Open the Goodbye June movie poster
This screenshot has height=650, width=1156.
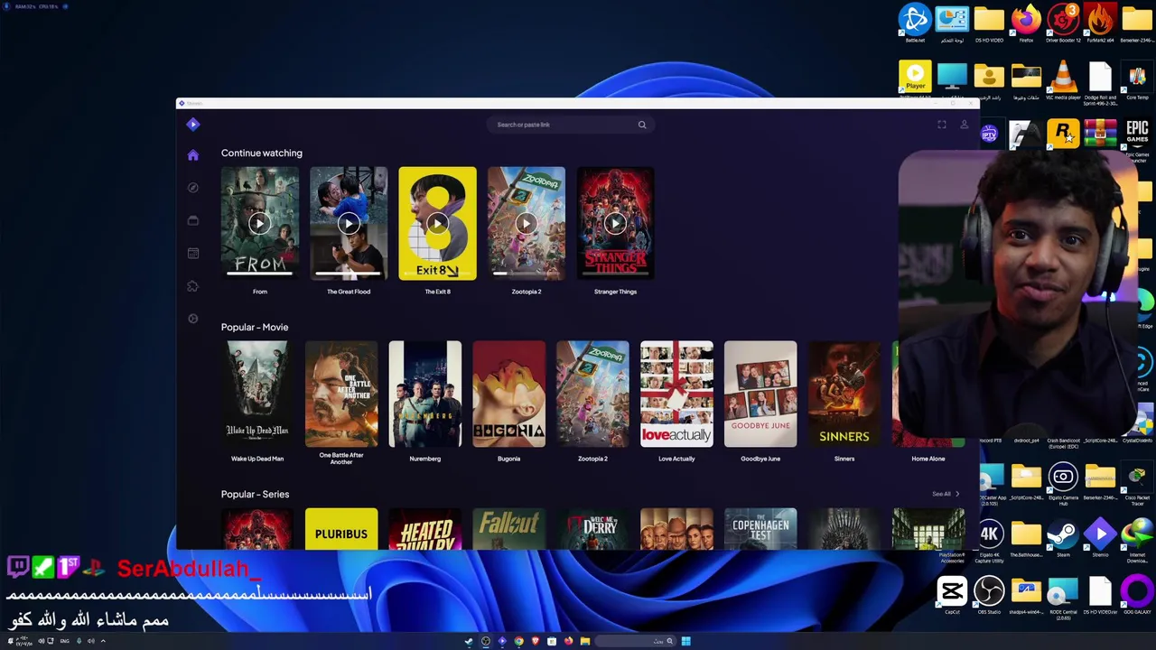(x=760, y=394)
